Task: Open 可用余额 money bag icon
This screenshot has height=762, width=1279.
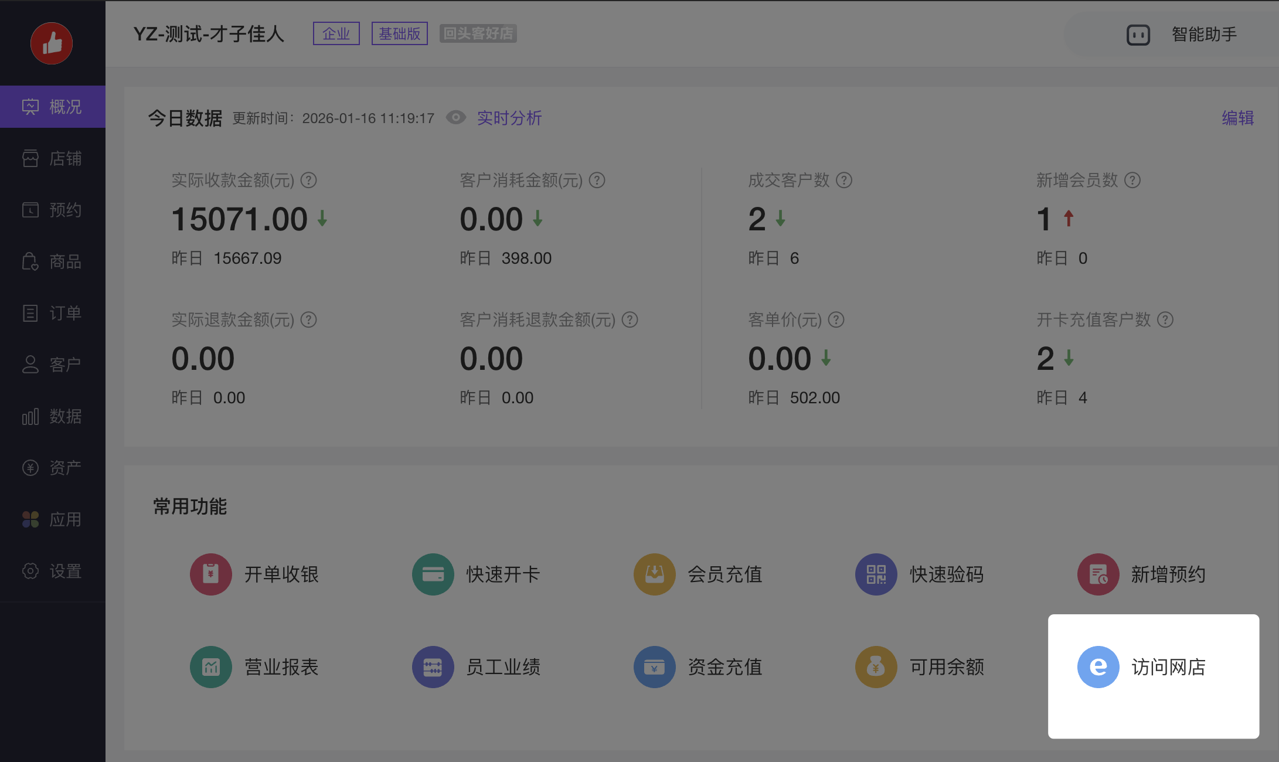Action: (876, 667)
